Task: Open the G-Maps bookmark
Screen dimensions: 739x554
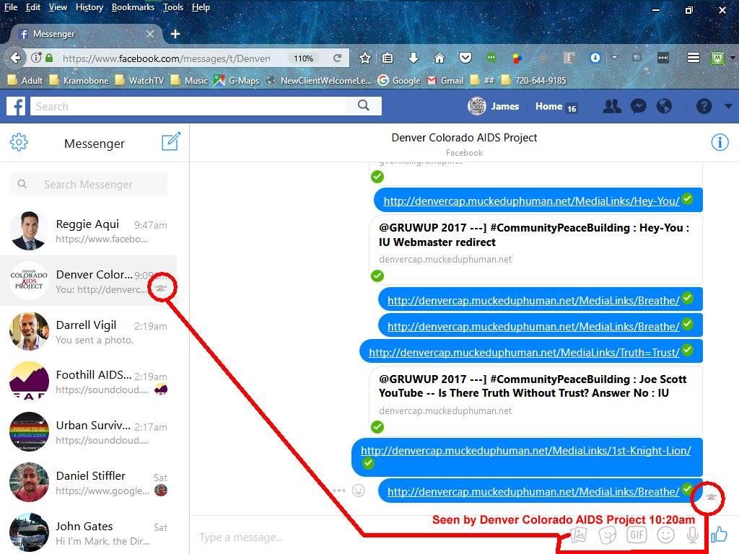Action: click(237, 81)
